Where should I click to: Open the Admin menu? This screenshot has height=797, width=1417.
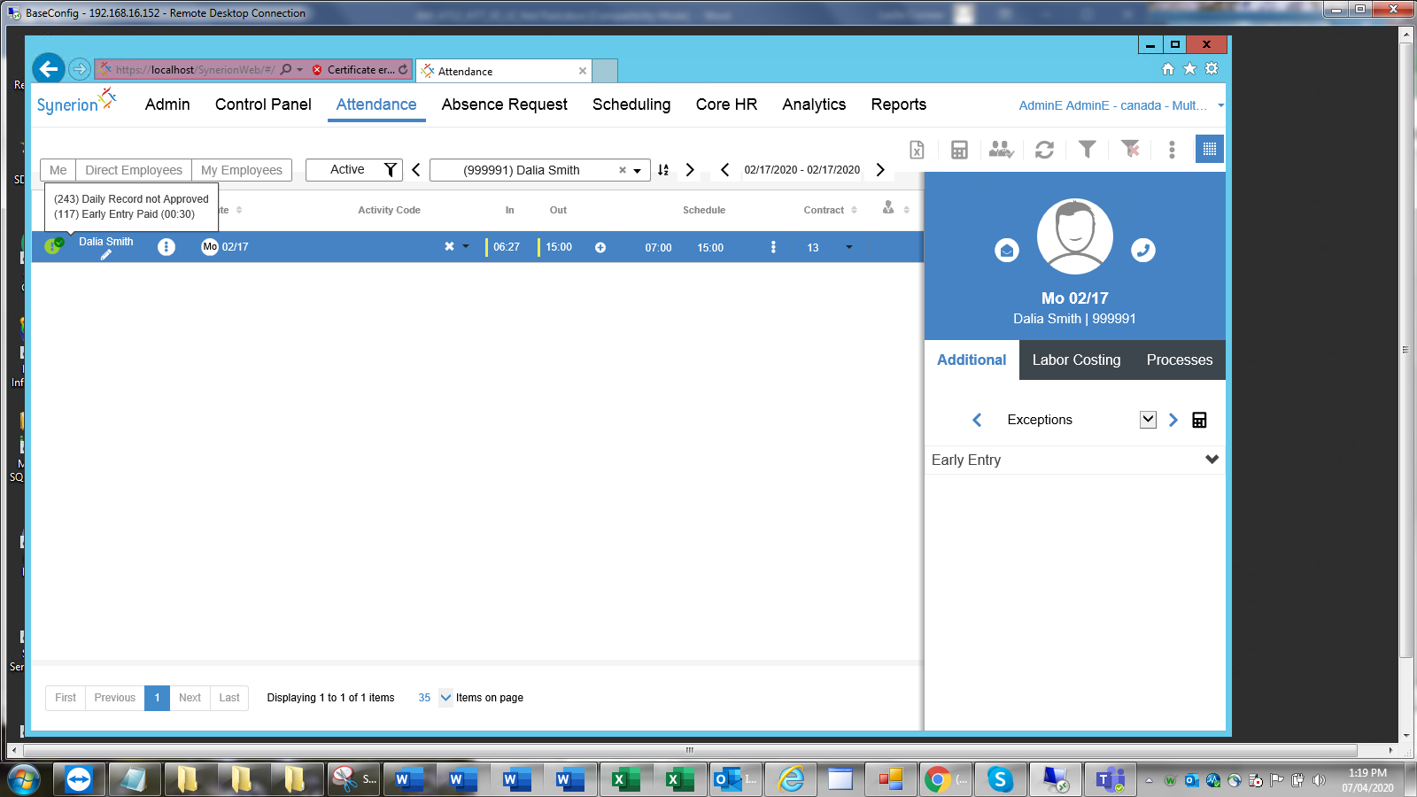[x=167, y=104]
